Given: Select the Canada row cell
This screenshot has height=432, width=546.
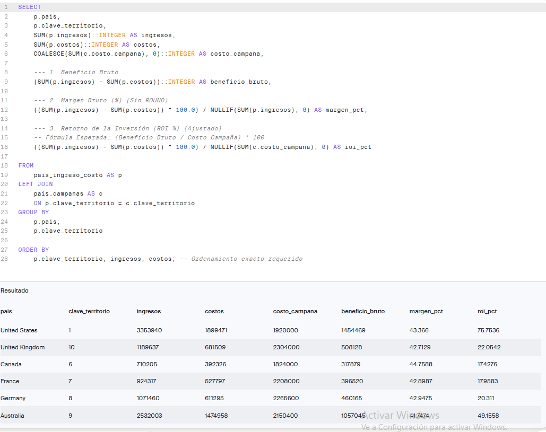Looking at the screenshot, I should pos(11,365).
